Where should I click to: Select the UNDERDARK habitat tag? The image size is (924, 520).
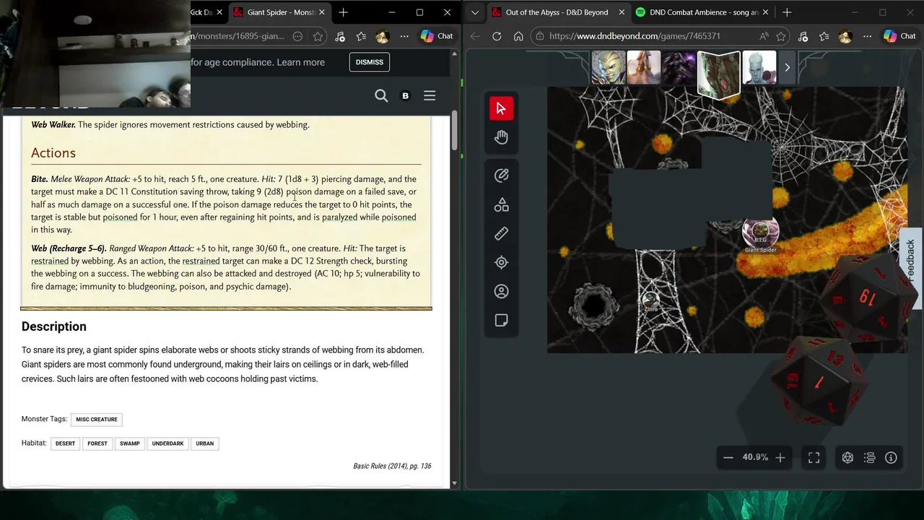[x=167, y=443]
